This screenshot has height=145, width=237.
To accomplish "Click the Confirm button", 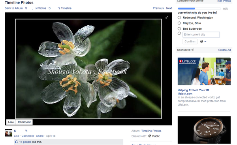I will 190,41.
